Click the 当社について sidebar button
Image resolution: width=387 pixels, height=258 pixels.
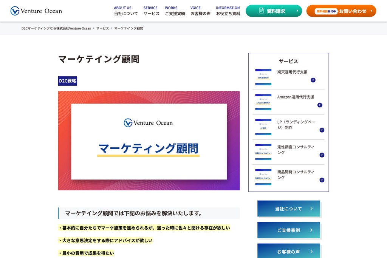click(289, 209)
